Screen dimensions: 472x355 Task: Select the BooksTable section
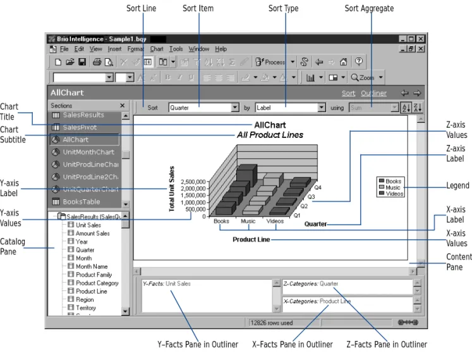82,202
